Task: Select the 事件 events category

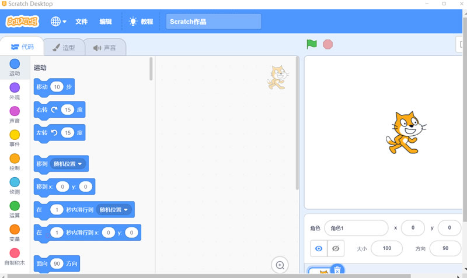Action: (15, 138)
